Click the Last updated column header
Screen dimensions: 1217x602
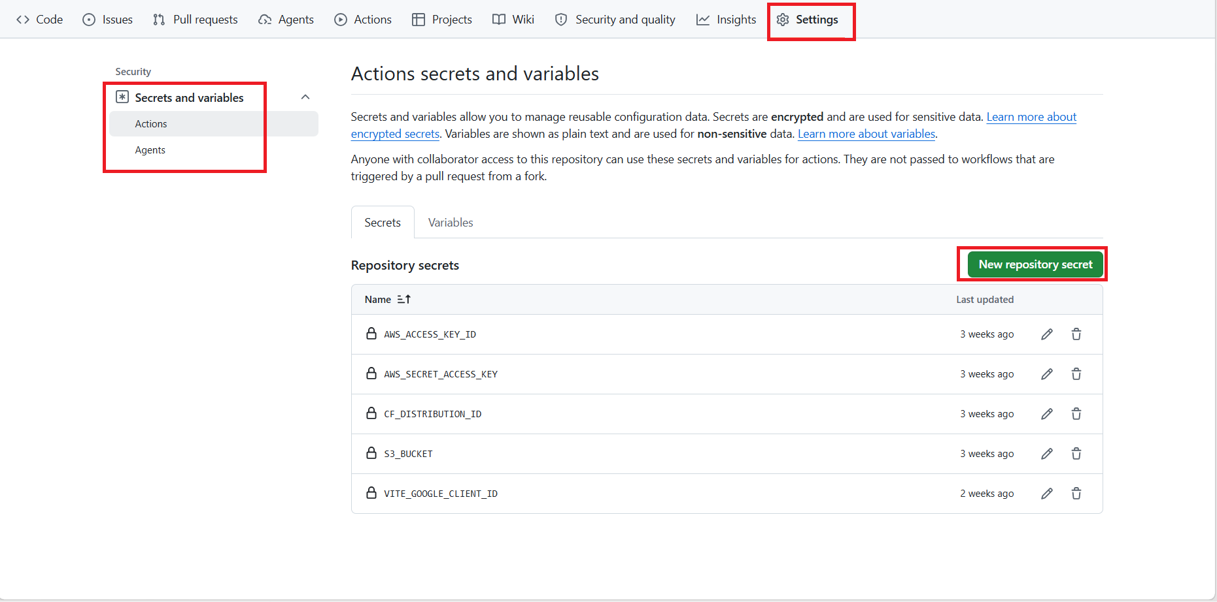coord(985,299)
